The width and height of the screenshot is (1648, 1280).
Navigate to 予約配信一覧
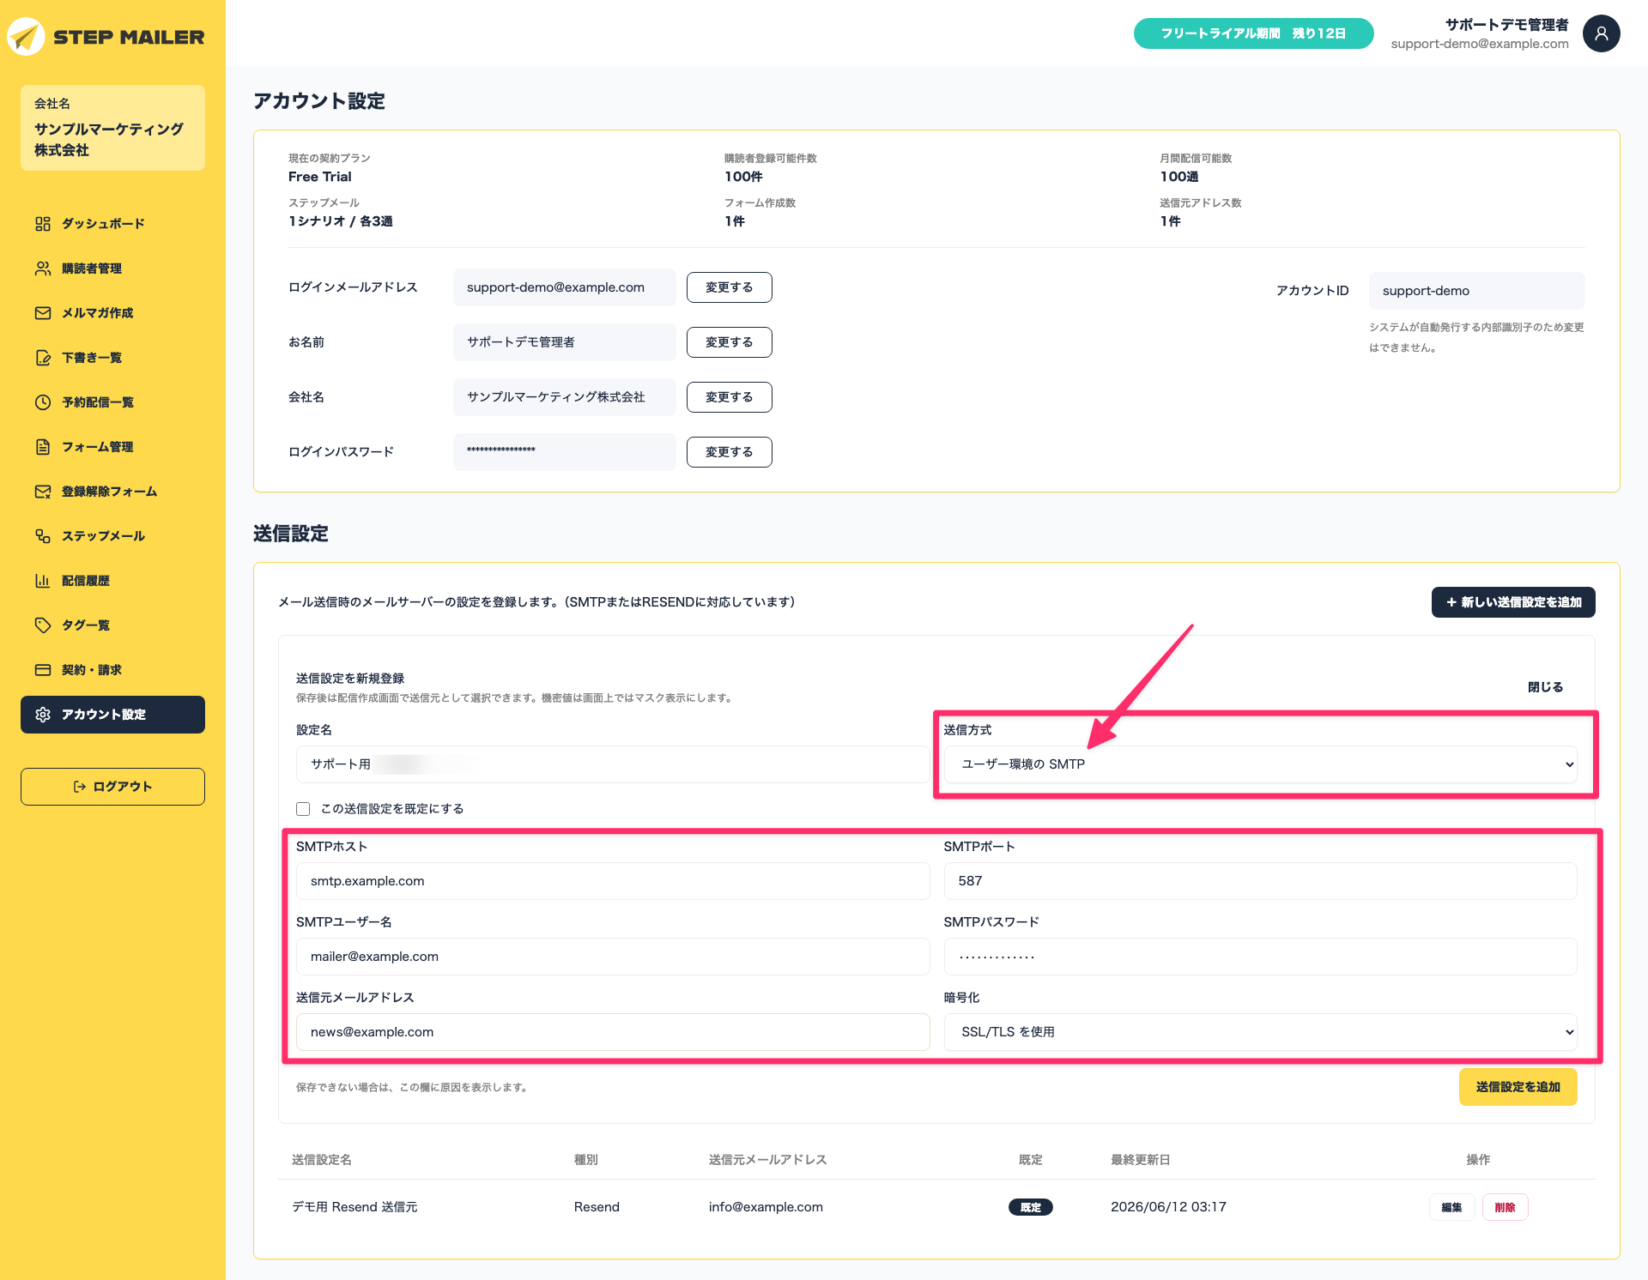(112, 402)
